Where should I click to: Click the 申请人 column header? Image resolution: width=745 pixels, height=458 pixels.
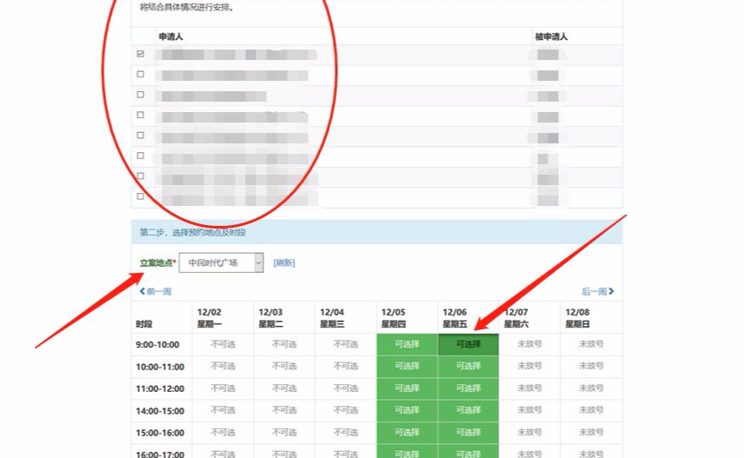coord(170,37)
